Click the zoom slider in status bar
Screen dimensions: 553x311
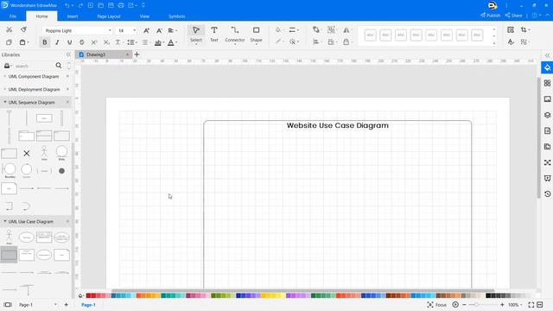tap(483, 305)
